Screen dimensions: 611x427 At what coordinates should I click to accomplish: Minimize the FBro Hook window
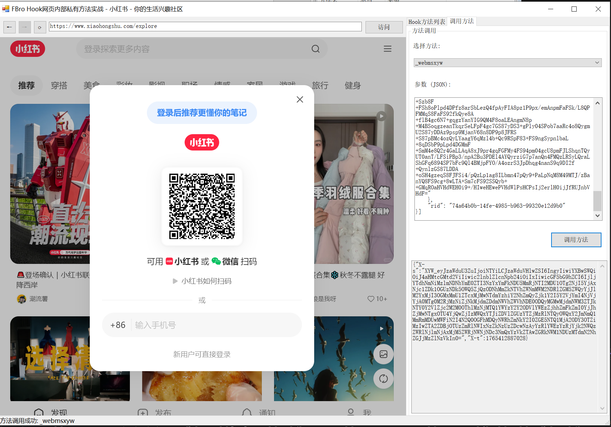[x=551, y=9]
